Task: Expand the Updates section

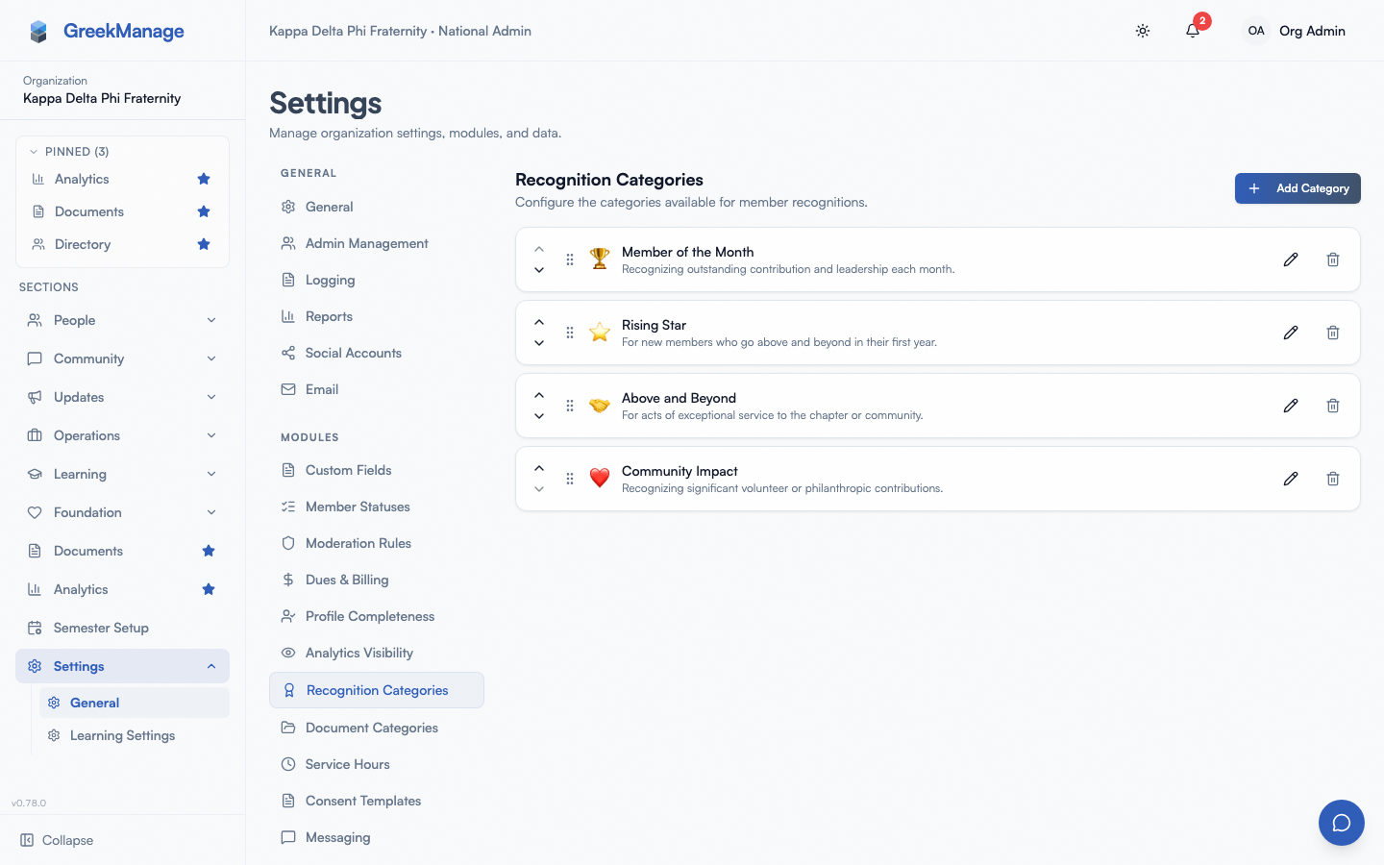Action: click(122, 397)
